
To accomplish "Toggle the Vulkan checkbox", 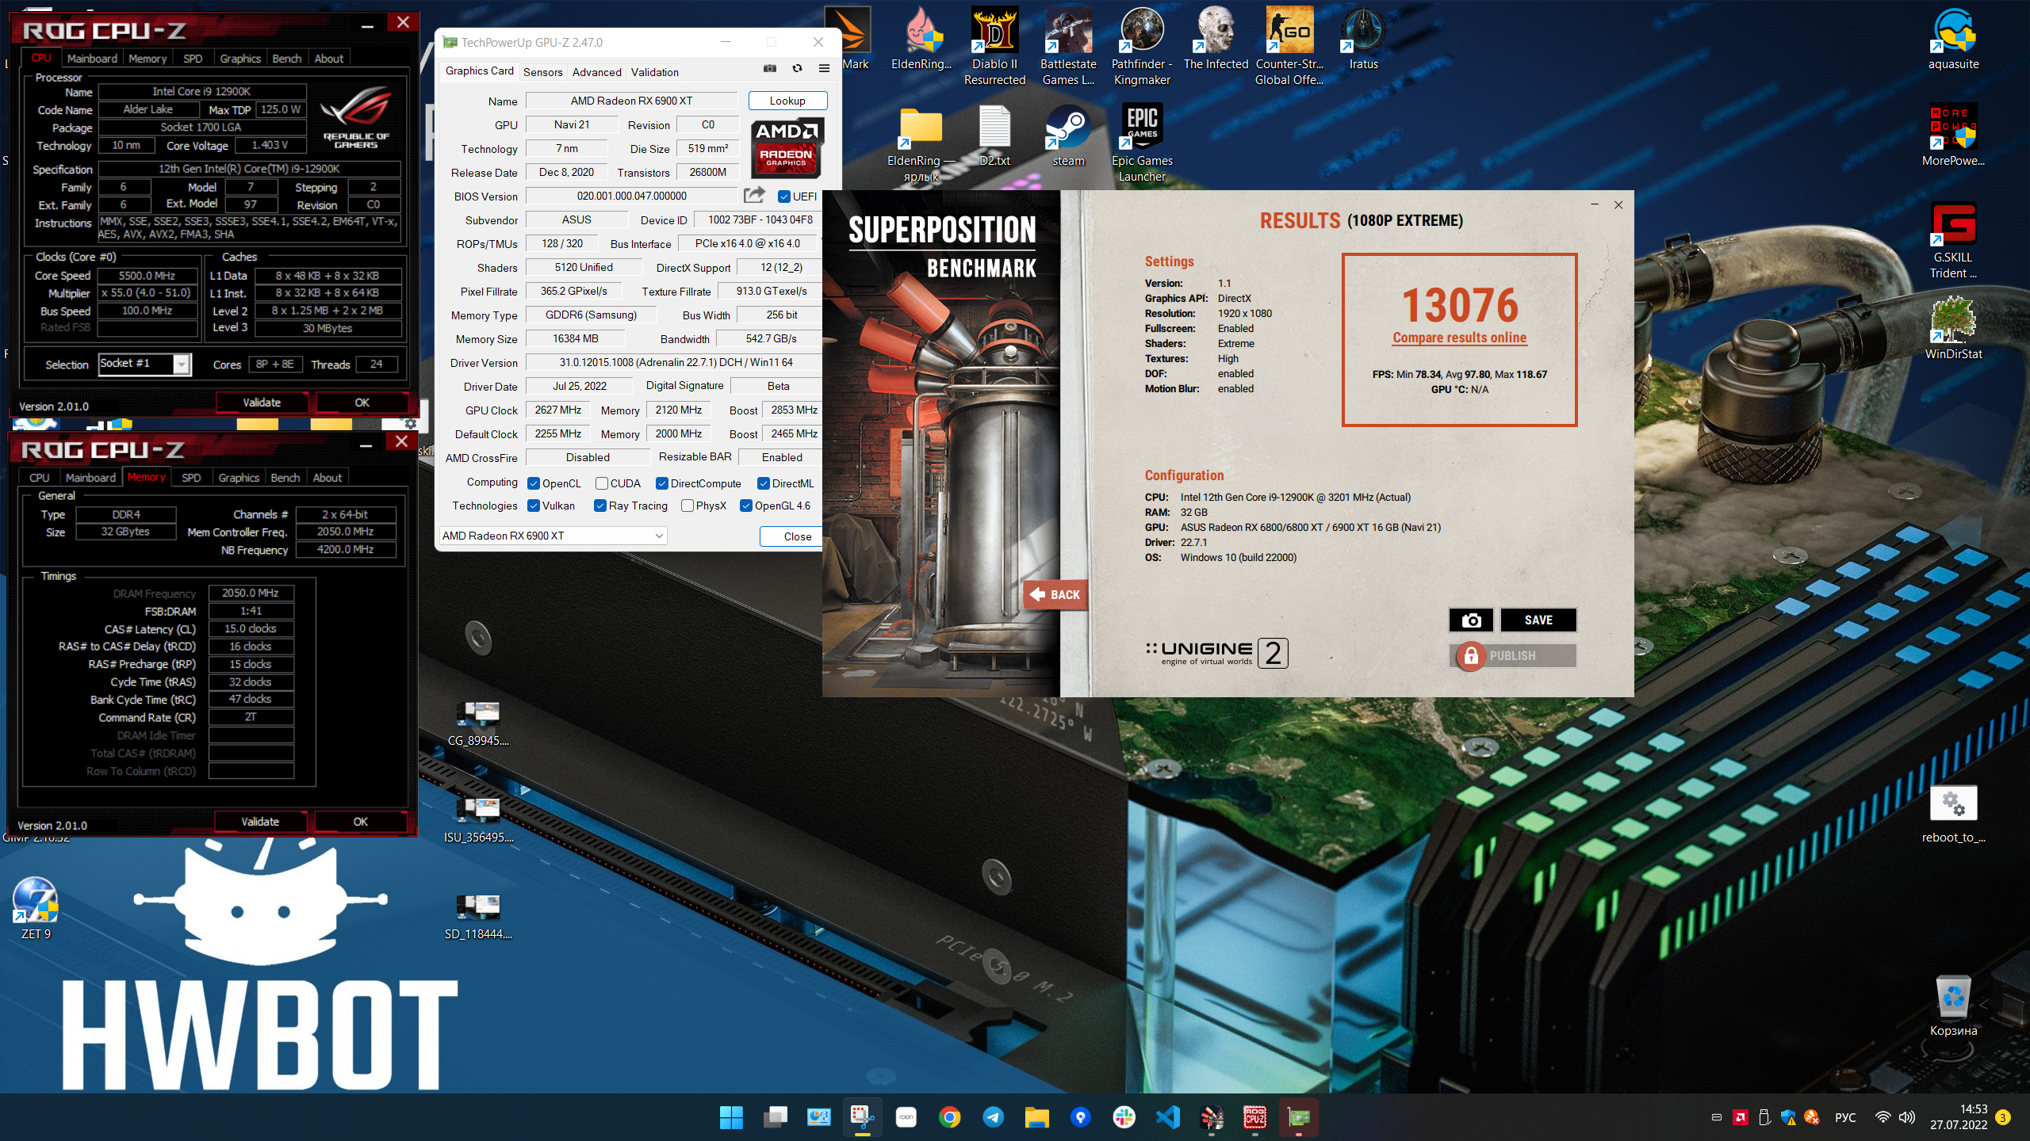I will (534, 506).
